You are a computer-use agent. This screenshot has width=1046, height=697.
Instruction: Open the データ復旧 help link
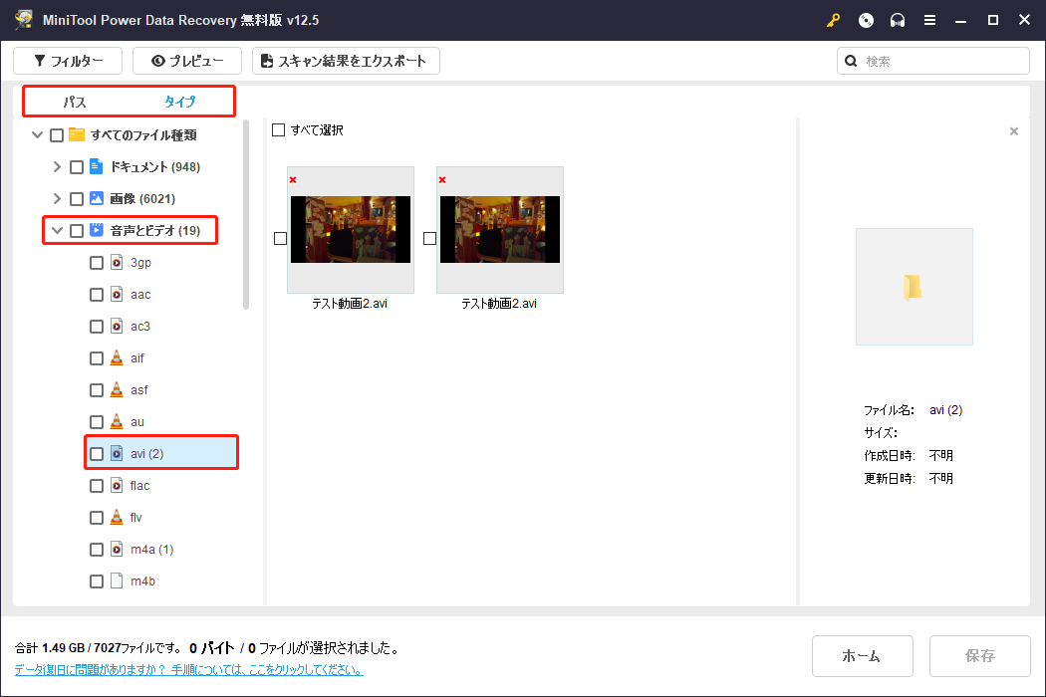click(x=189, y=670)
